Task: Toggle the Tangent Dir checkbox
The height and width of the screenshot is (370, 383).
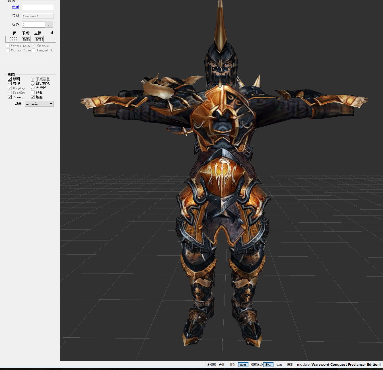Action: point(34,50)
